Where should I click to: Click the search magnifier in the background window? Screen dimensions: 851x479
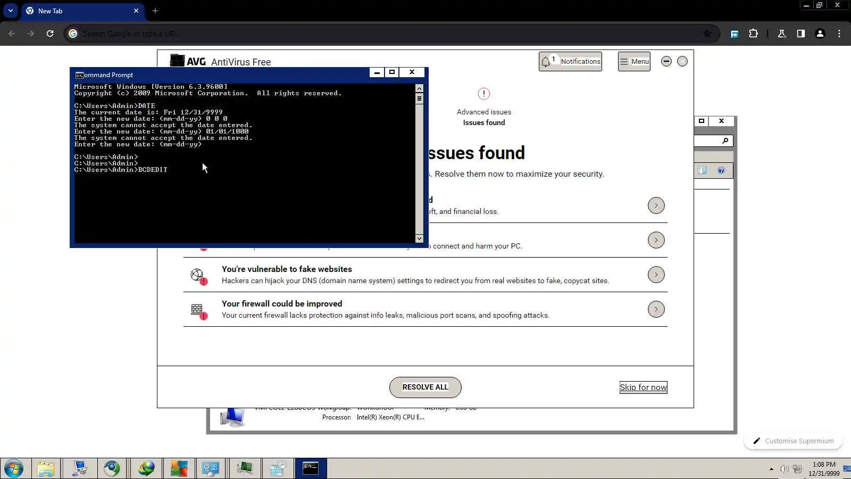click(725, 141)
